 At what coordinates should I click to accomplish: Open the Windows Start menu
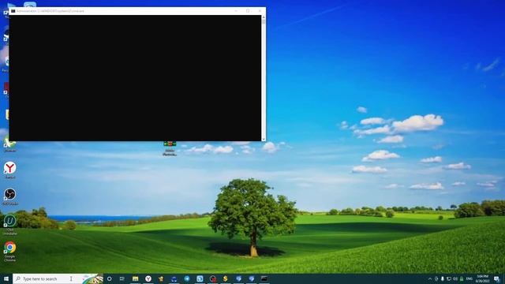coord(6,278)
